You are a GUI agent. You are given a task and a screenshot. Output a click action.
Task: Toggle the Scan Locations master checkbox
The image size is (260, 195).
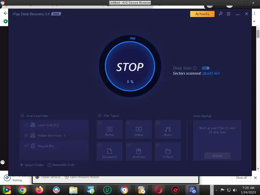point(22,116)
